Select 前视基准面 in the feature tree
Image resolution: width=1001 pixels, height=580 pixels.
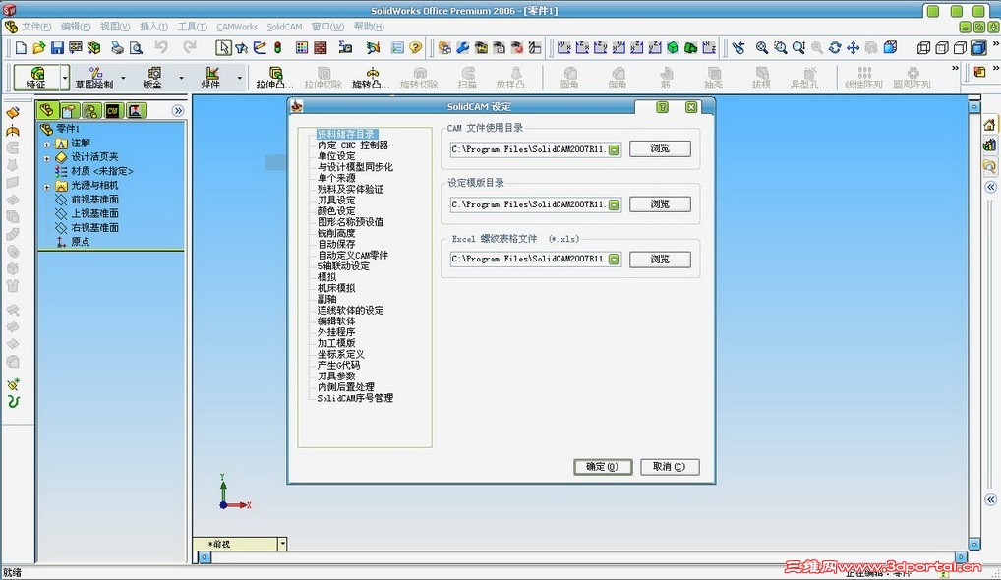coord(94,200)
